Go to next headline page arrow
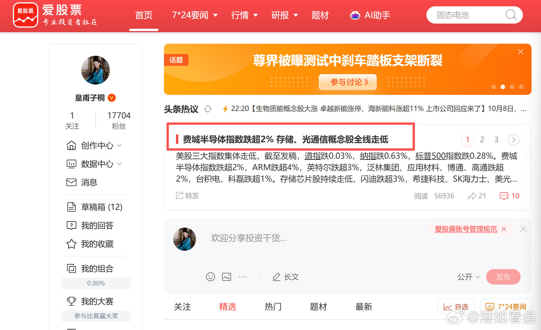 point(514,140)
